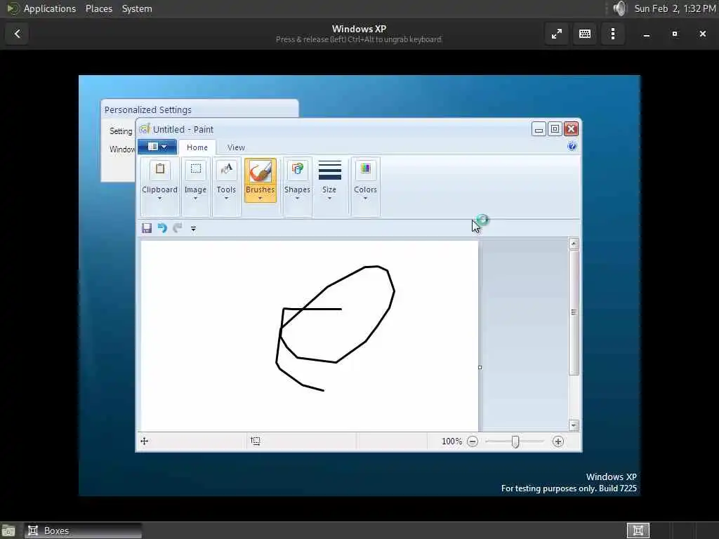The height and width of the screenshot is (539, 719).
Task: Click the workspace switcher icon at bottom right
Action: click(638, 531)
